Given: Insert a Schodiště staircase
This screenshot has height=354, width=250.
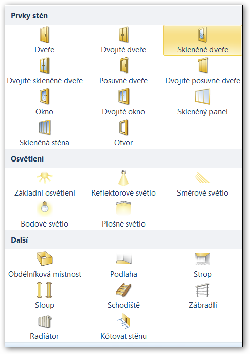Looking at the screenshot, I should [124, 296].
